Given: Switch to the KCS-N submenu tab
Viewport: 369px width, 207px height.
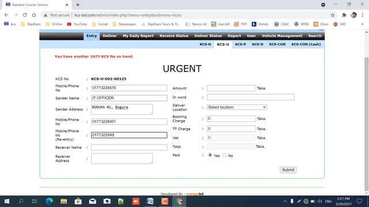Looking at the screenshot, I should tap(205, 44).
